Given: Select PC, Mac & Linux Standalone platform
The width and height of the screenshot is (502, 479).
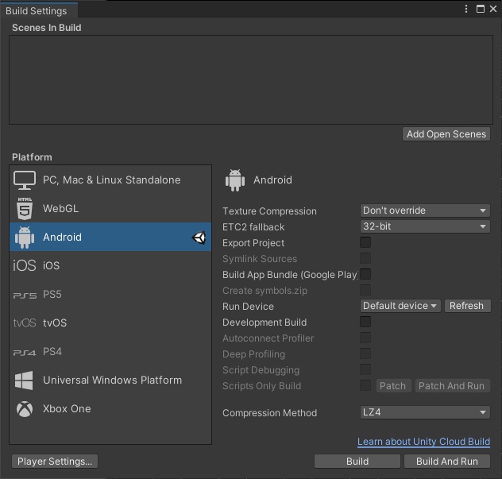Looking at the screenshot, I should pos(110,180).
